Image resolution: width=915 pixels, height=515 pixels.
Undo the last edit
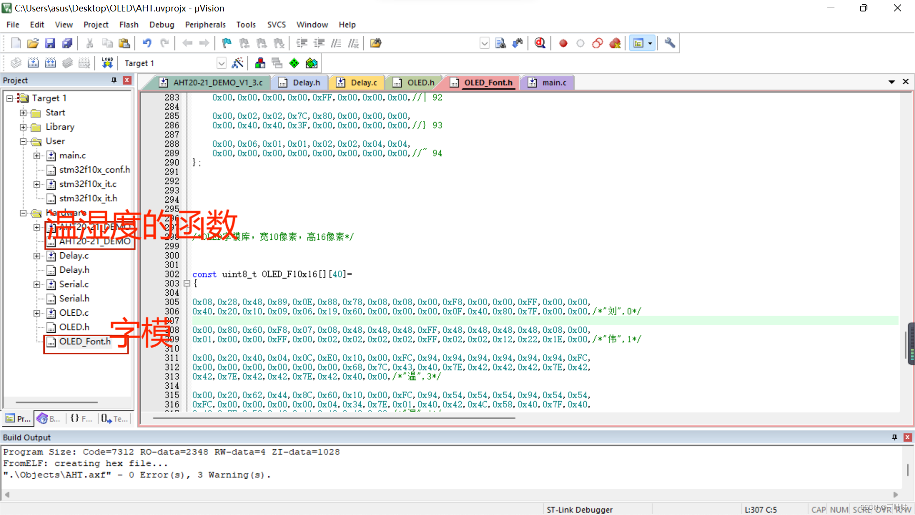click(147, 43)
